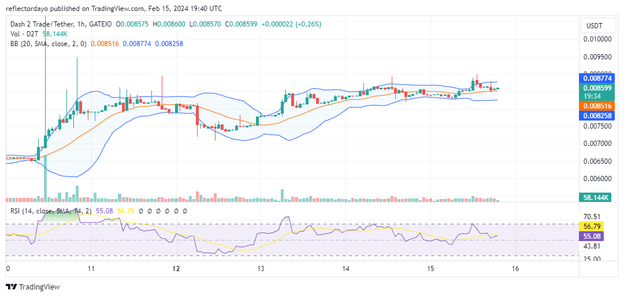Image resolution: width=624 pixels, height=297 pixels.
Task: Click the Dash 2 Trade/Tether symbol title
Action: (58, 24)
